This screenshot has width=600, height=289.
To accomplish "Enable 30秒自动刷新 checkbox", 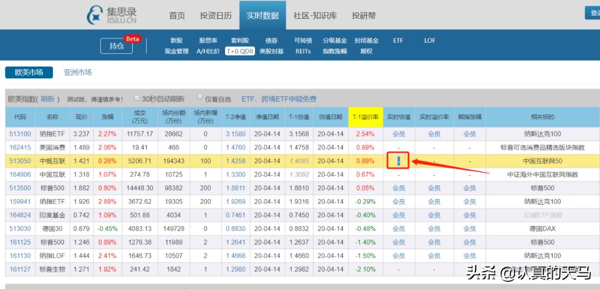I will [x=137, y=98].
